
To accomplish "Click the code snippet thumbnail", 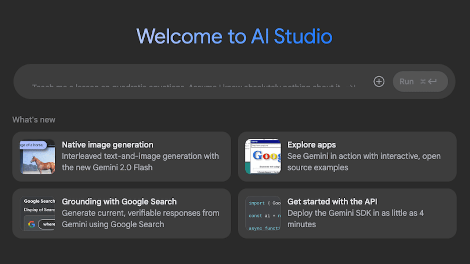I will click(263, 213).
